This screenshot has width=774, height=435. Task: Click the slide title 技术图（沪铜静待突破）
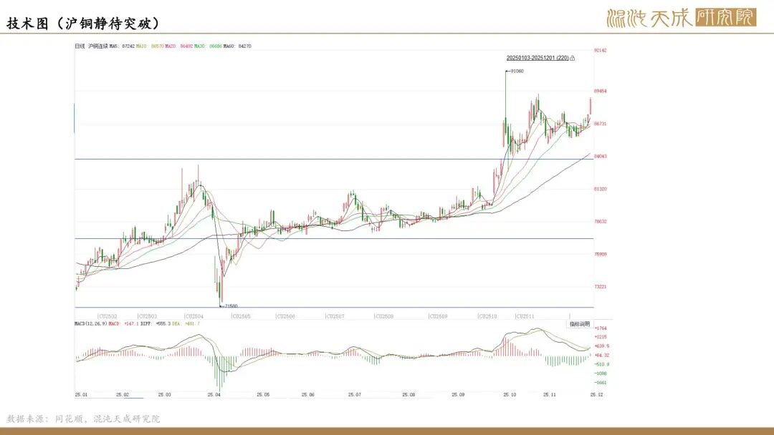(x=83, y=23)
